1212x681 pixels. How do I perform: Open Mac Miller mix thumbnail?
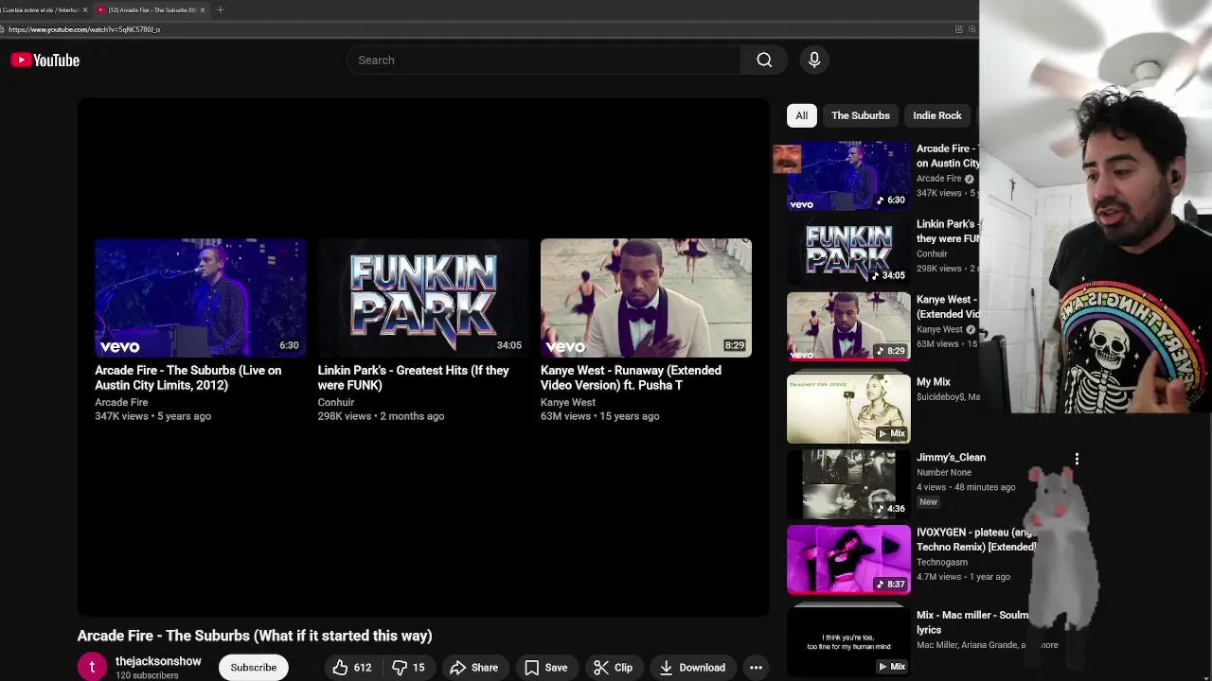point(848,642)
